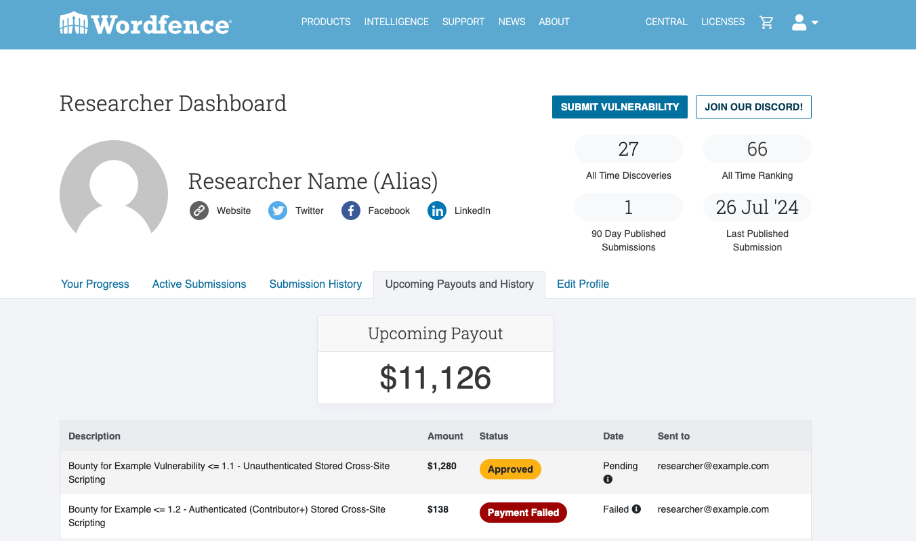Switch to the Active Submissions tab
The image size is (916, 541).
coord(199,284)
